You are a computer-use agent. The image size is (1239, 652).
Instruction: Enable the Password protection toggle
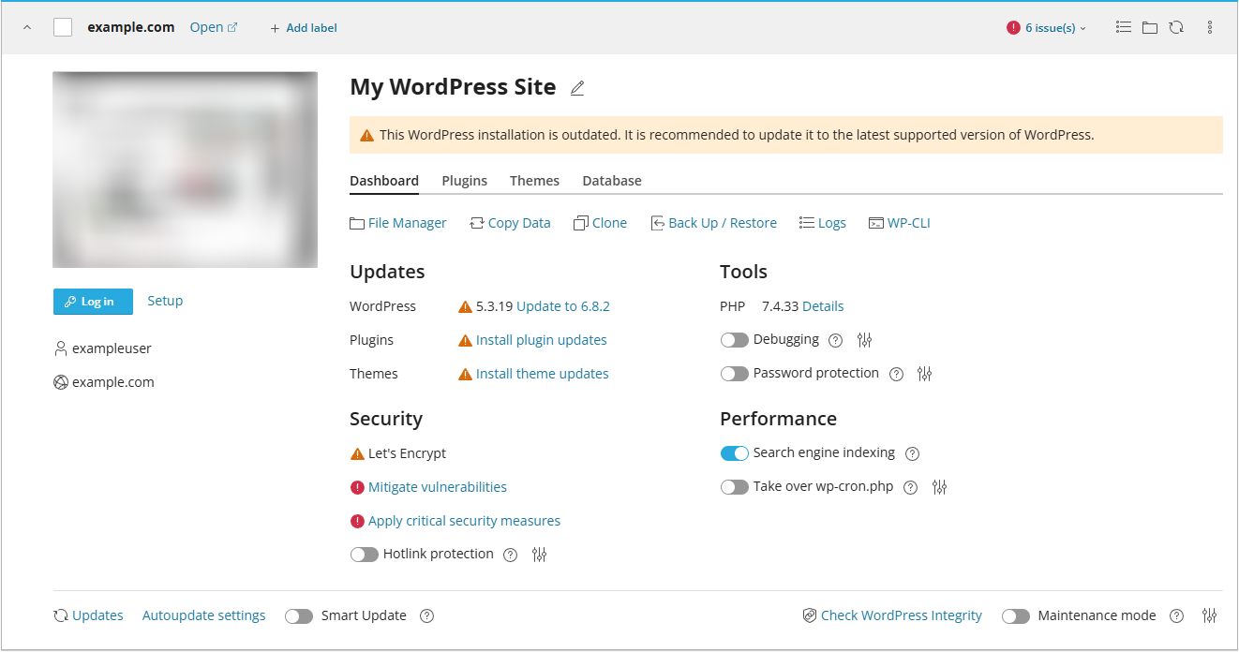[735, 374]
